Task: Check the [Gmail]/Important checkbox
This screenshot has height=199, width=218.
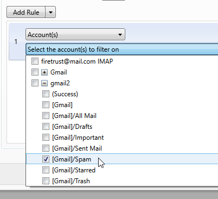Action: 46,138
